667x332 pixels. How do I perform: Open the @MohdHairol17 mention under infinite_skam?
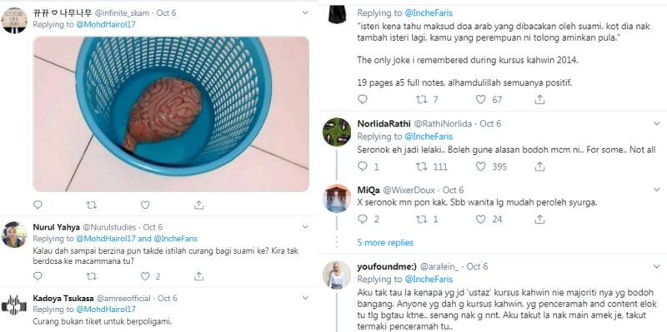click(106, 24)
